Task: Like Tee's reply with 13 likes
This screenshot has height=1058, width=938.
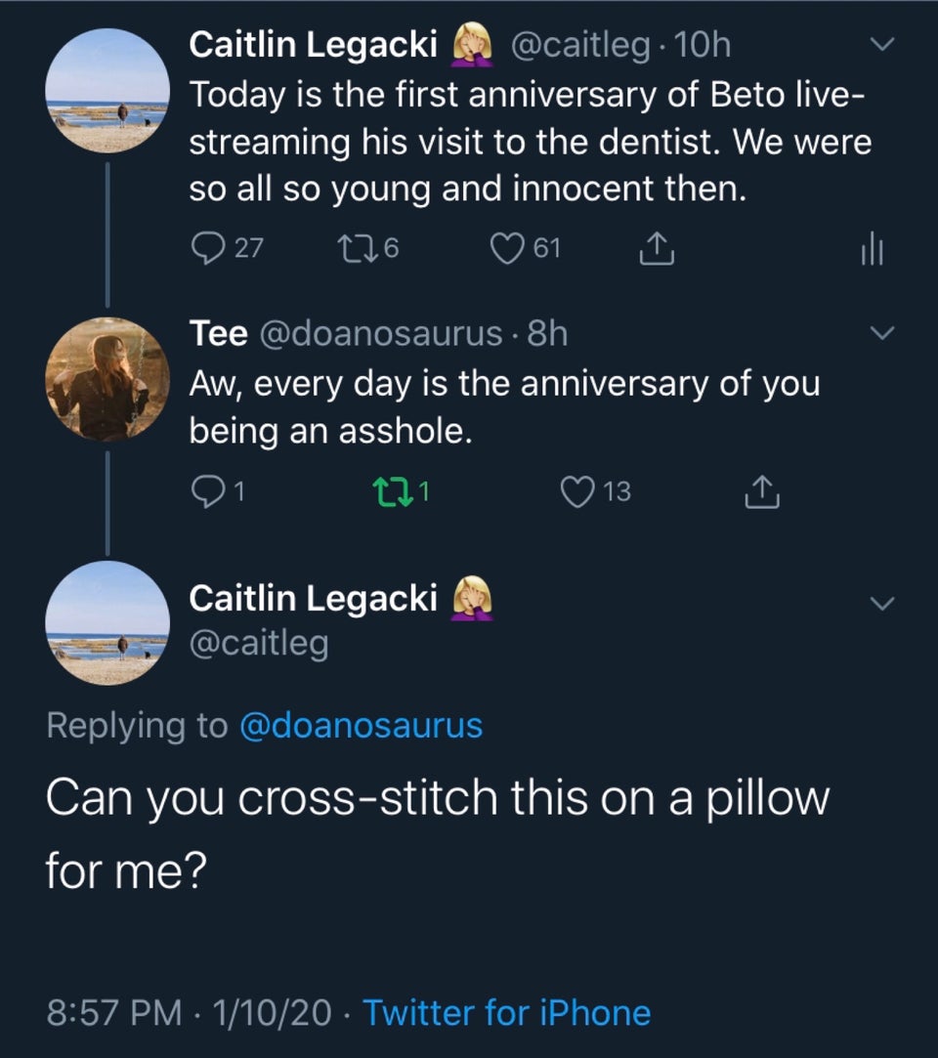Action: 579,491
